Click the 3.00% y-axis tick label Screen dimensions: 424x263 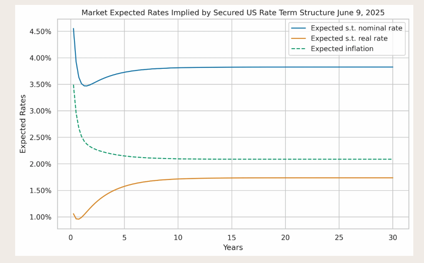(x=40, y=111)
